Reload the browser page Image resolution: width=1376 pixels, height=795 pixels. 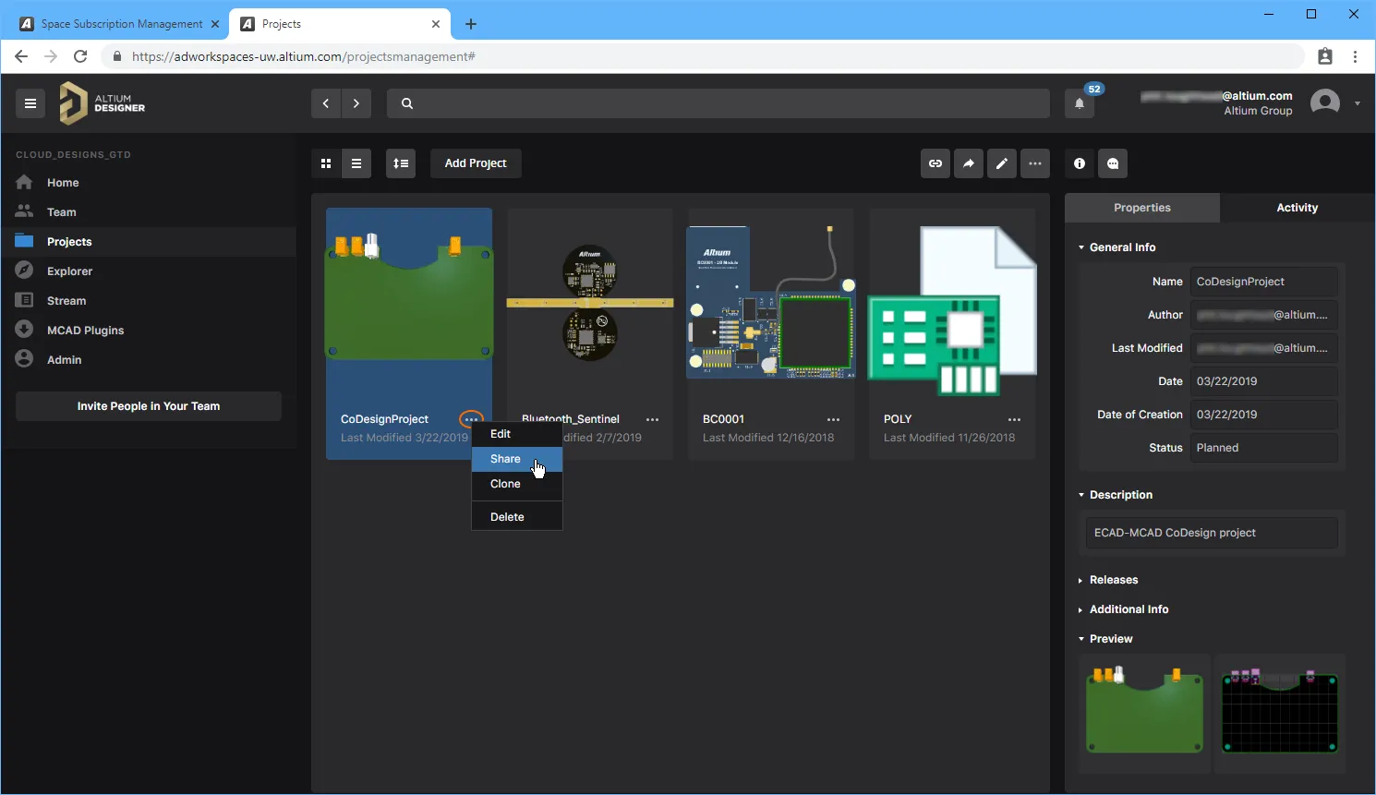(x=80, y=56)
